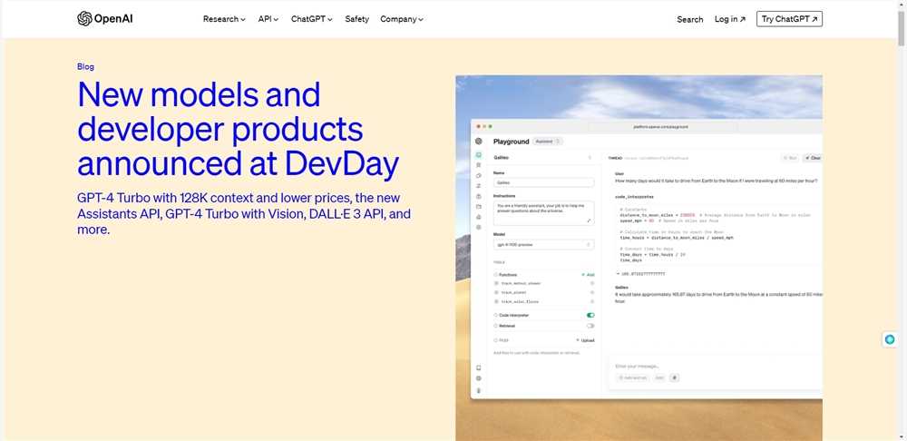Click the globe icon at sidebar bottom
Viewport: 907px width, 441px height.
[478, 378]
